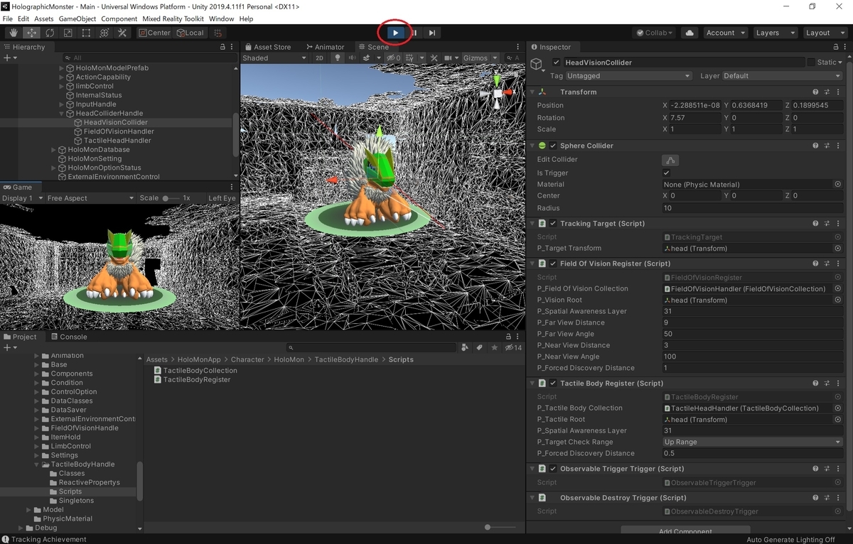Open Transform component preset icon
The width and height of the screenshot is (853, 544).
(827, 92)
